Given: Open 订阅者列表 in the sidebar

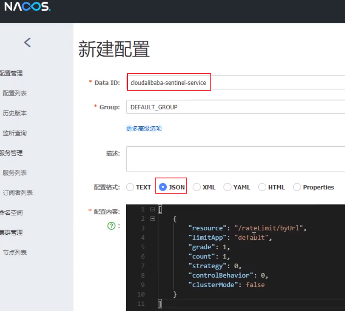Looking at the screenshot, I should click(18, 193).
